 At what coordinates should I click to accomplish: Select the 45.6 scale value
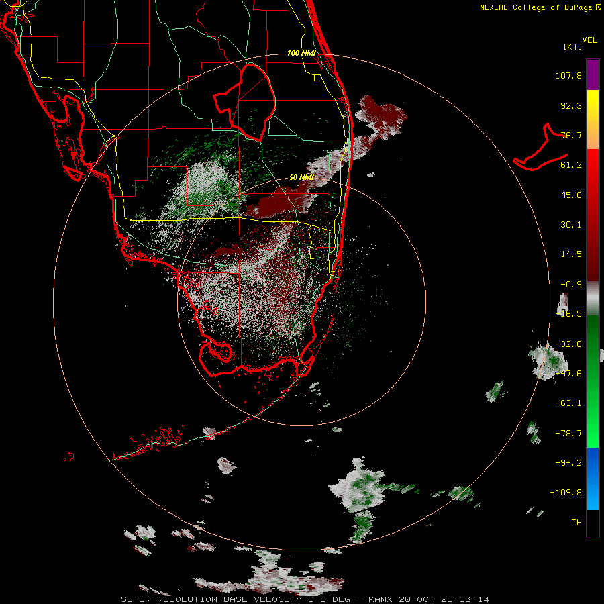(x=571, y=195)
